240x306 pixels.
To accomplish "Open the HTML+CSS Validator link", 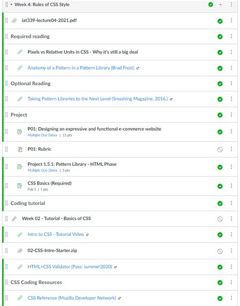I will tap(70, 266).
